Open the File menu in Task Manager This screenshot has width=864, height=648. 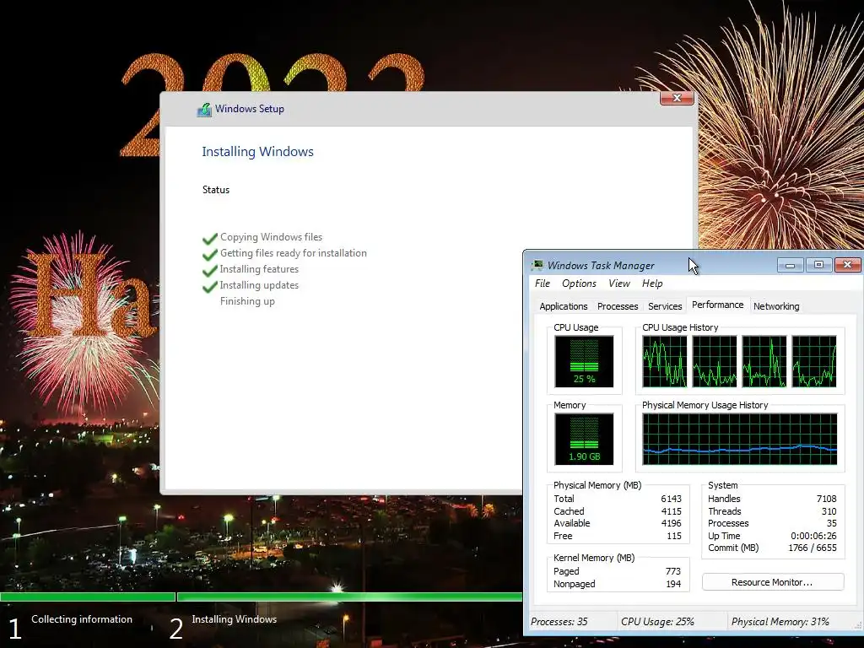point(543,283)
